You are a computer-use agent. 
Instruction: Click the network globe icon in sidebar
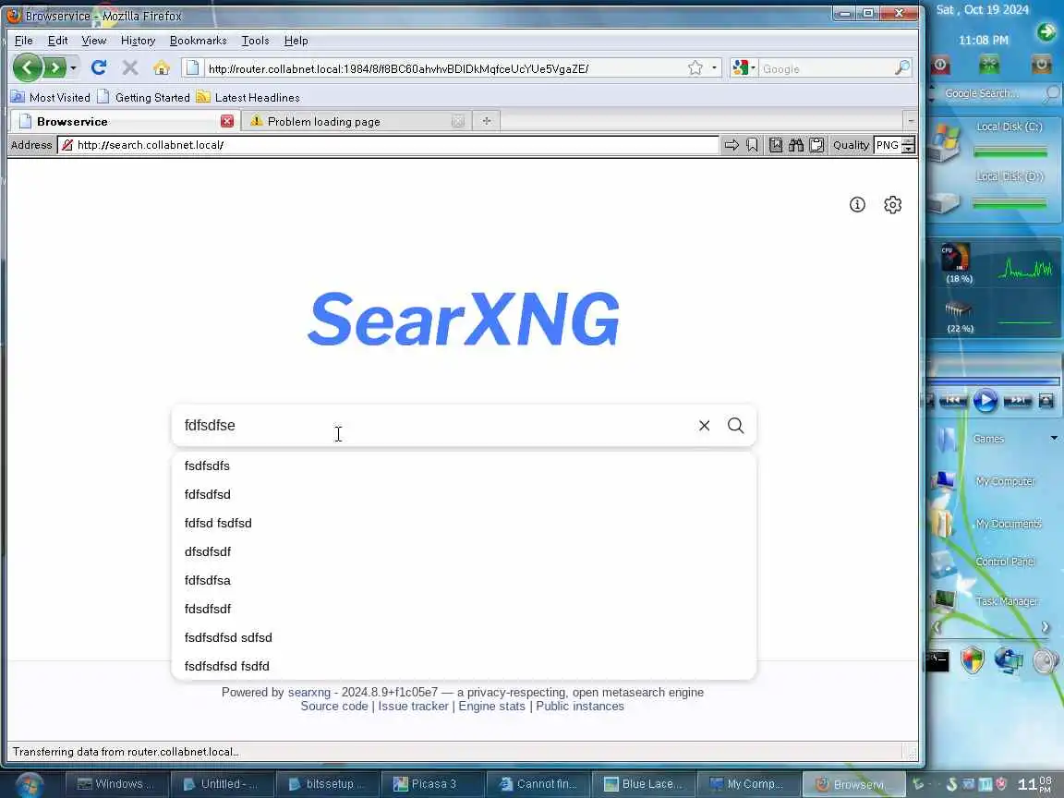click(x=1009, y=660)
